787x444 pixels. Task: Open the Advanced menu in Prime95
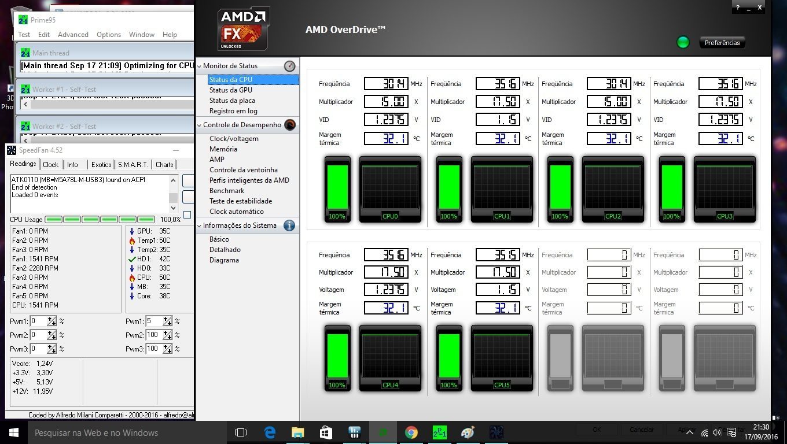(x=73, y=35)
